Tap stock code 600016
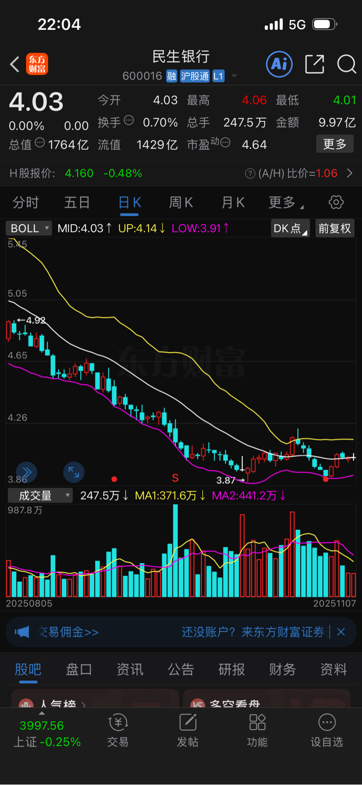362x785 pixels. tap(142, 76)
